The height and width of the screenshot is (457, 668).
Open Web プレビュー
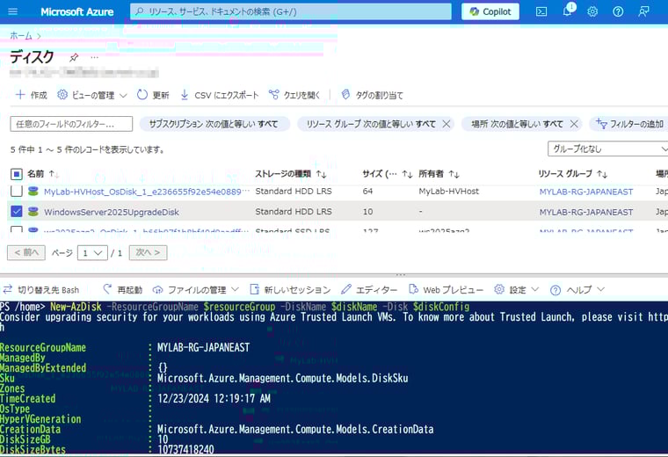click(x=446, y=290)
